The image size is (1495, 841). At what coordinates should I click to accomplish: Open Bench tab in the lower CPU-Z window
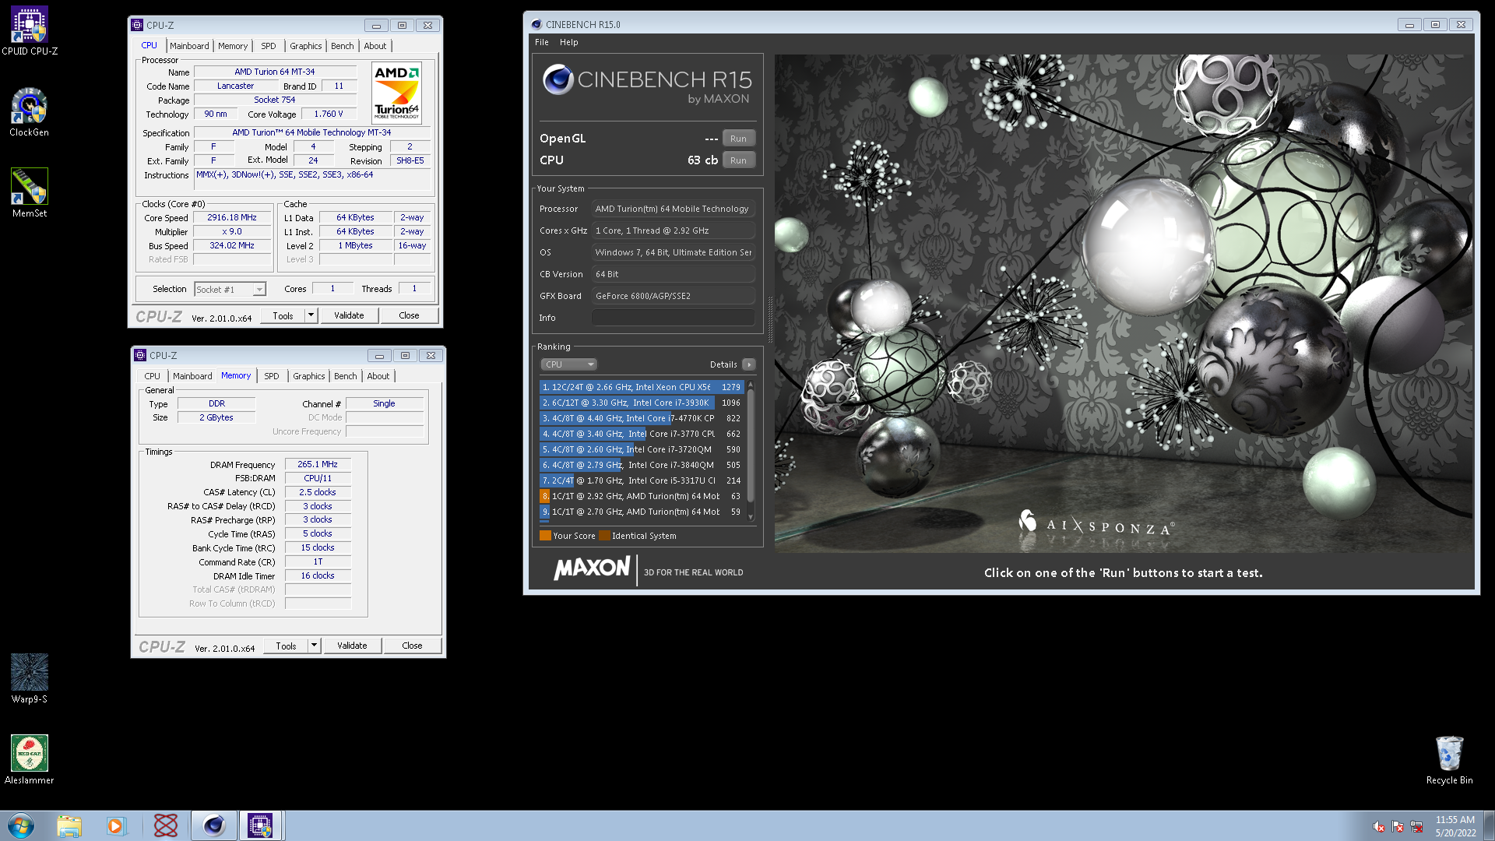point(346,376)
